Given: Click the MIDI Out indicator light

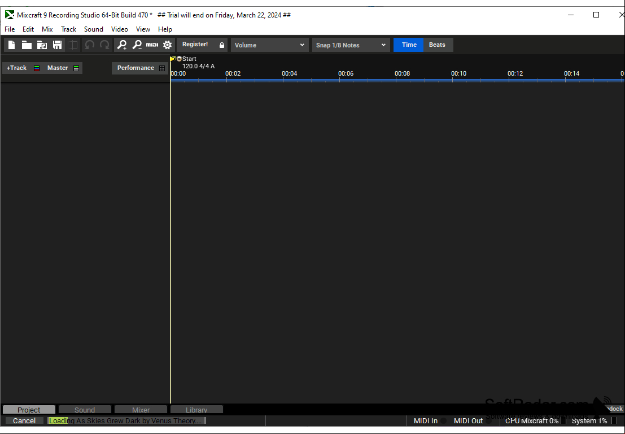Looking at the screenshot, I should [489, 421].
